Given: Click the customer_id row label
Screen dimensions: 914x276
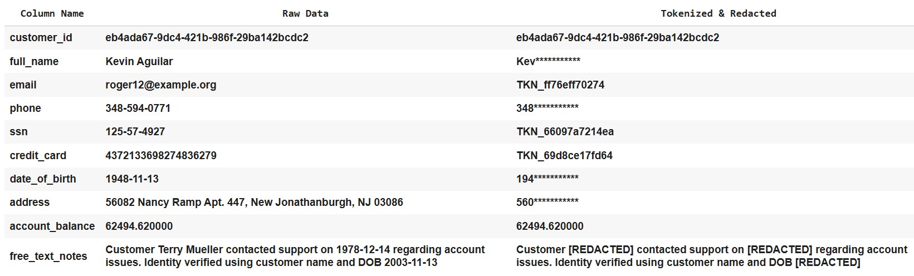Looking at the screenshot, I should [41, 38].
